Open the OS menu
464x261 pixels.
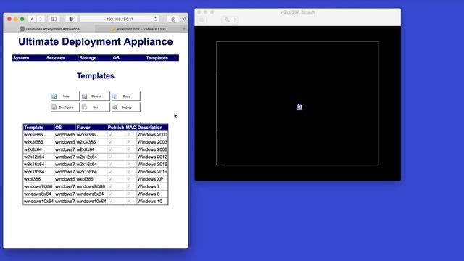116,58
